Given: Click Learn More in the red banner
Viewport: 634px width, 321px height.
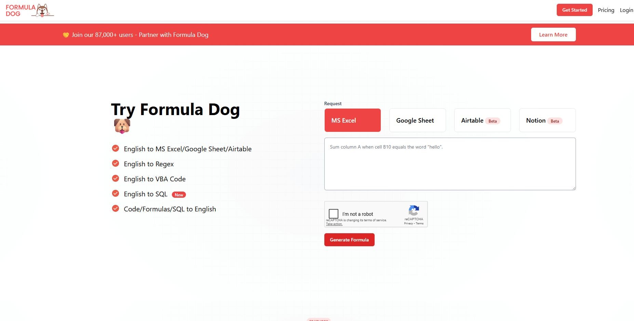Looking at the screenshot, I should 553,34.
